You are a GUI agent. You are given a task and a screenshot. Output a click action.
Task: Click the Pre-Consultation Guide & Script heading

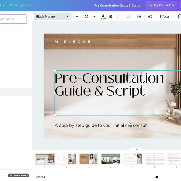pyautogui.click(x=109, y=84)
